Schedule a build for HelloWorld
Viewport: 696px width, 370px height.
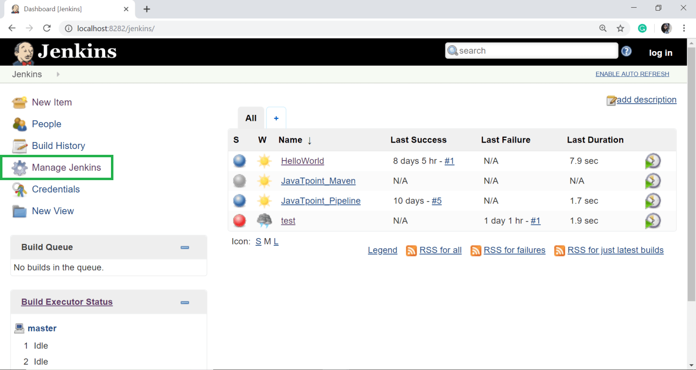[x=653, y=161]
